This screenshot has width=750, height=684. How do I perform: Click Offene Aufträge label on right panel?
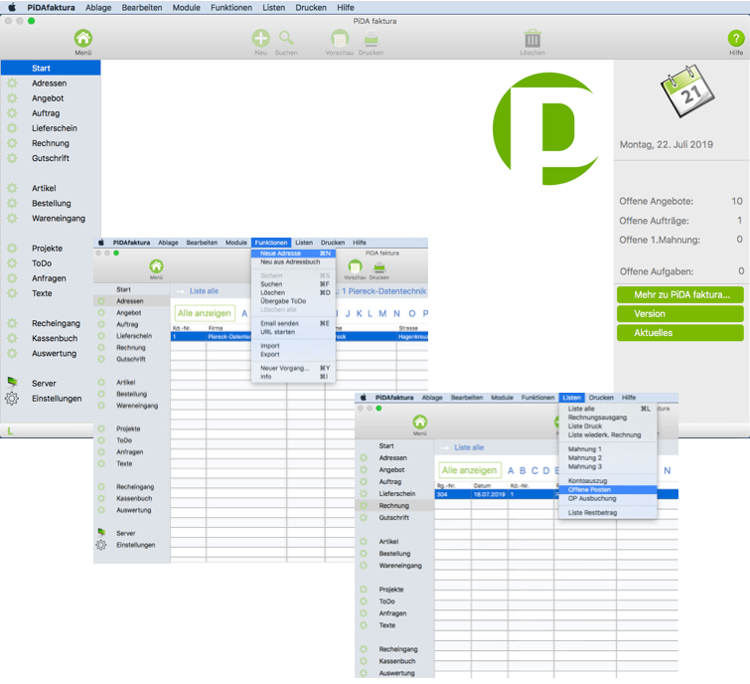(x=655, y=221)
